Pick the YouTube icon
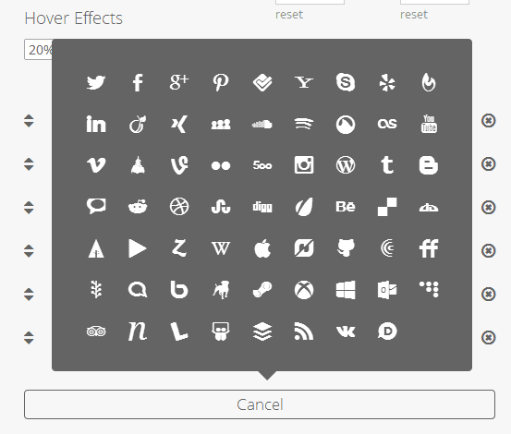The image size is (511, 434). (429, 124)
